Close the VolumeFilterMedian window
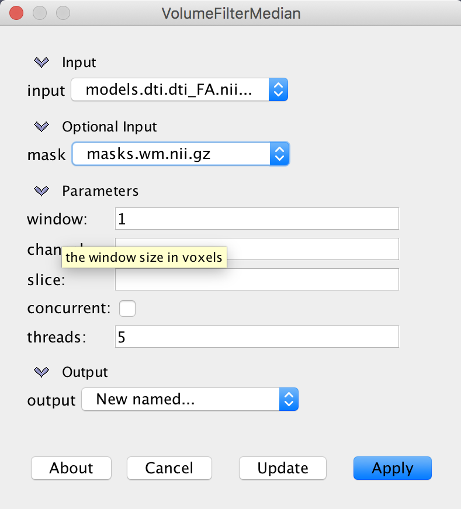Image resolution: width=461 pixels, height=509 pixels. click(17, 12)
